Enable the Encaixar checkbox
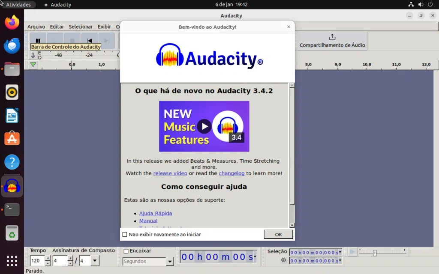 (x=126, y=251)
